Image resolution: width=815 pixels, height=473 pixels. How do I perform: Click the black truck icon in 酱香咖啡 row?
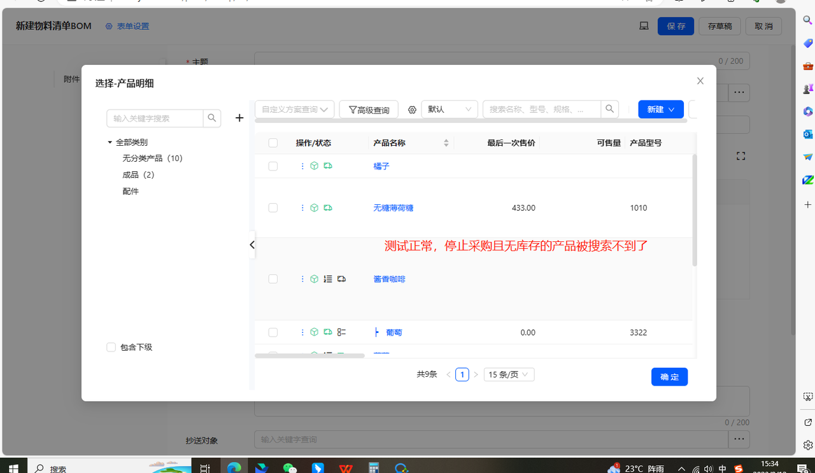tap(341, 279)
